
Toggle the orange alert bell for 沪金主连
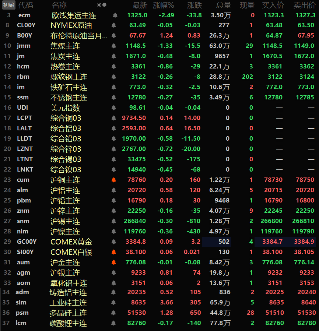point(113,263)
